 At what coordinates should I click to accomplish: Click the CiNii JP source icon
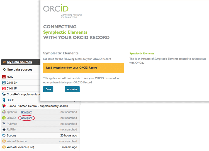point(4,88)
